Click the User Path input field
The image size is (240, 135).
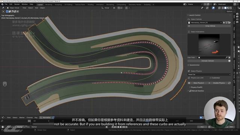coord(213,57)
